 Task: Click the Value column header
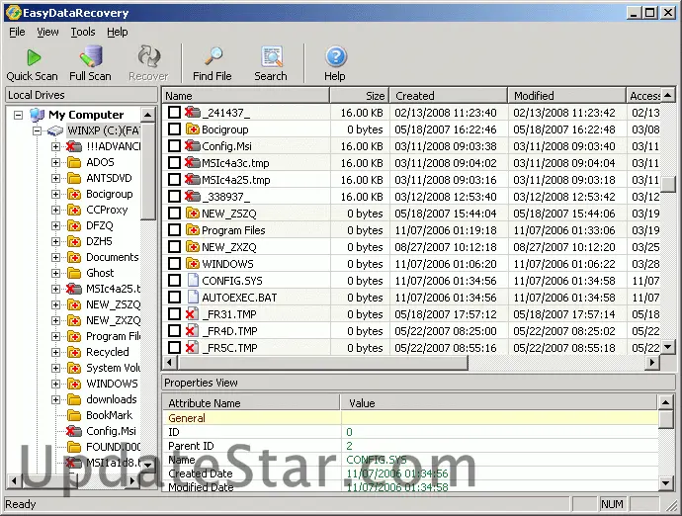click(x=499, y=403)
